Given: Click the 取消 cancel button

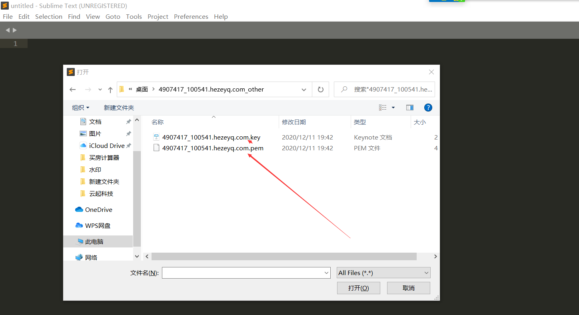Looking at the screenshot, I should 408,288.
